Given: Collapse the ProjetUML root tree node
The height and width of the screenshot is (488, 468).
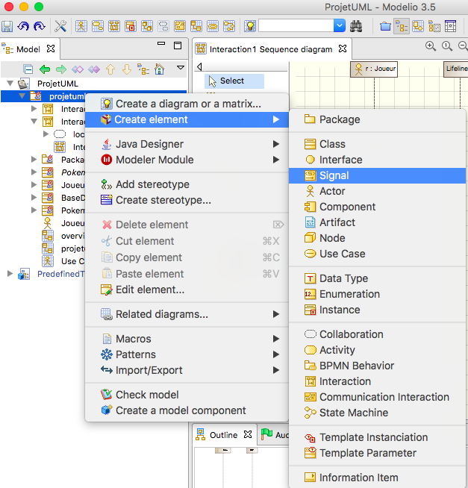Looking at the screenshot, I should tap(9, 84).
